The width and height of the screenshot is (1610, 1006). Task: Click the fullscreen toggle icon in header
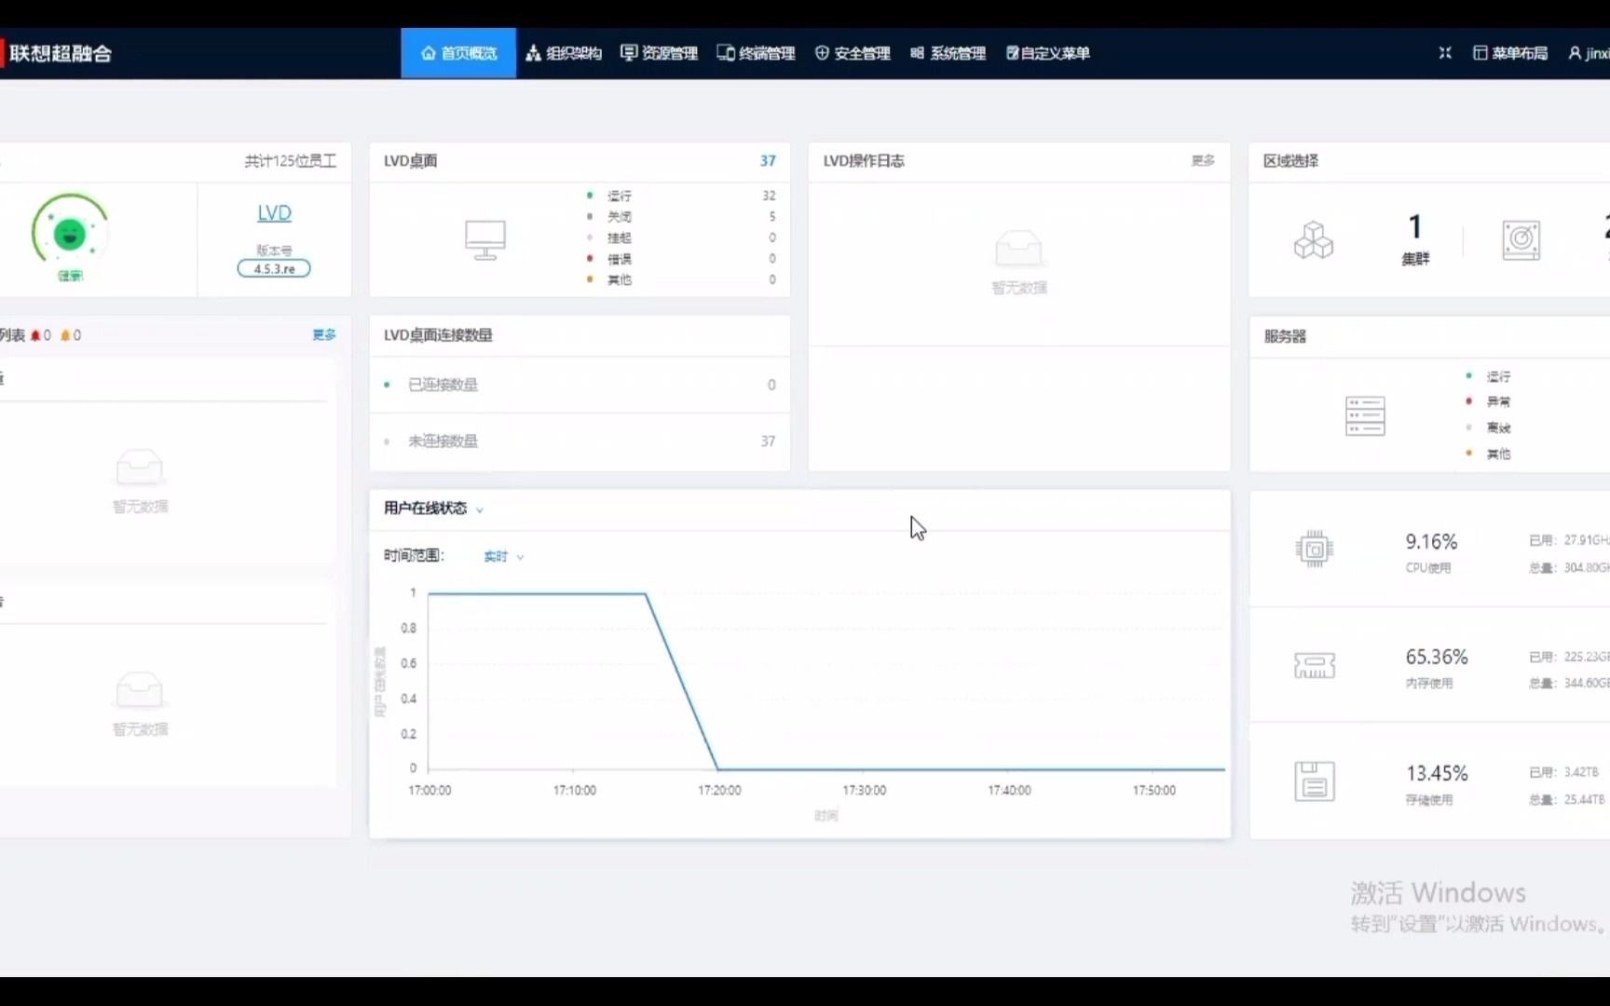click(x=1445, y=53)
